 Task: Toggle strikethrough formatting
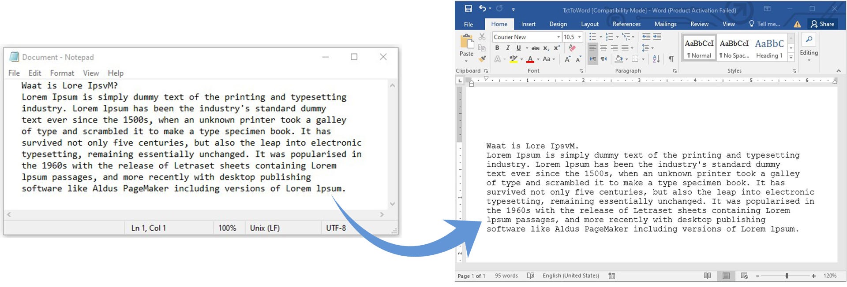coord(535,48)
